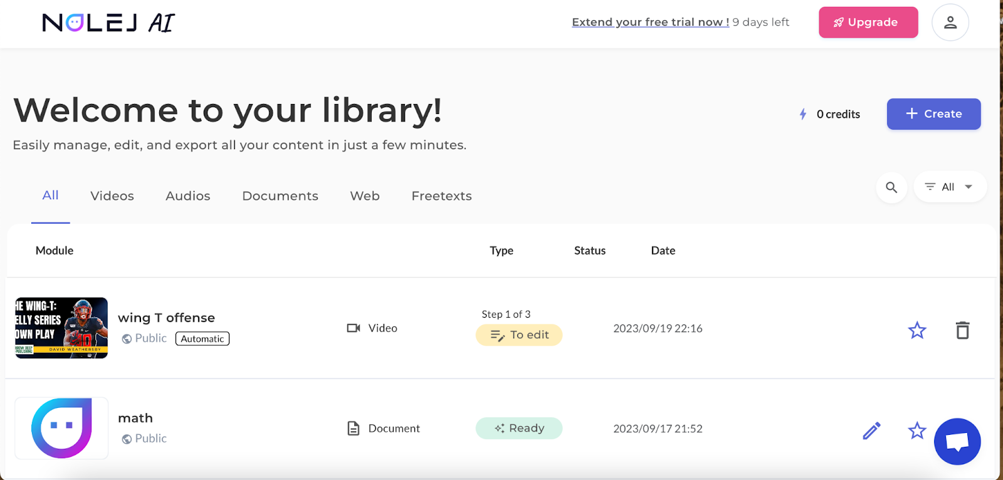Screen dimensions: 1003x480
Task: Open the Freetexts tab
Action: click(441, 196)
